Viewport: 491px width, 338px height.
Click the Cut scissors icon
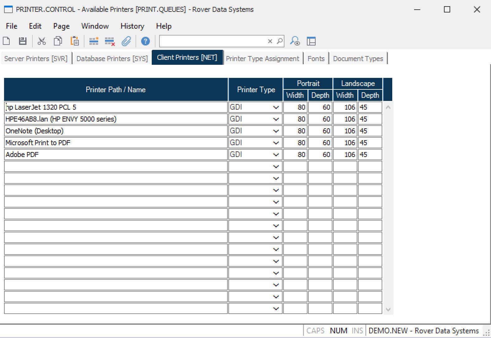pos(42,41)
